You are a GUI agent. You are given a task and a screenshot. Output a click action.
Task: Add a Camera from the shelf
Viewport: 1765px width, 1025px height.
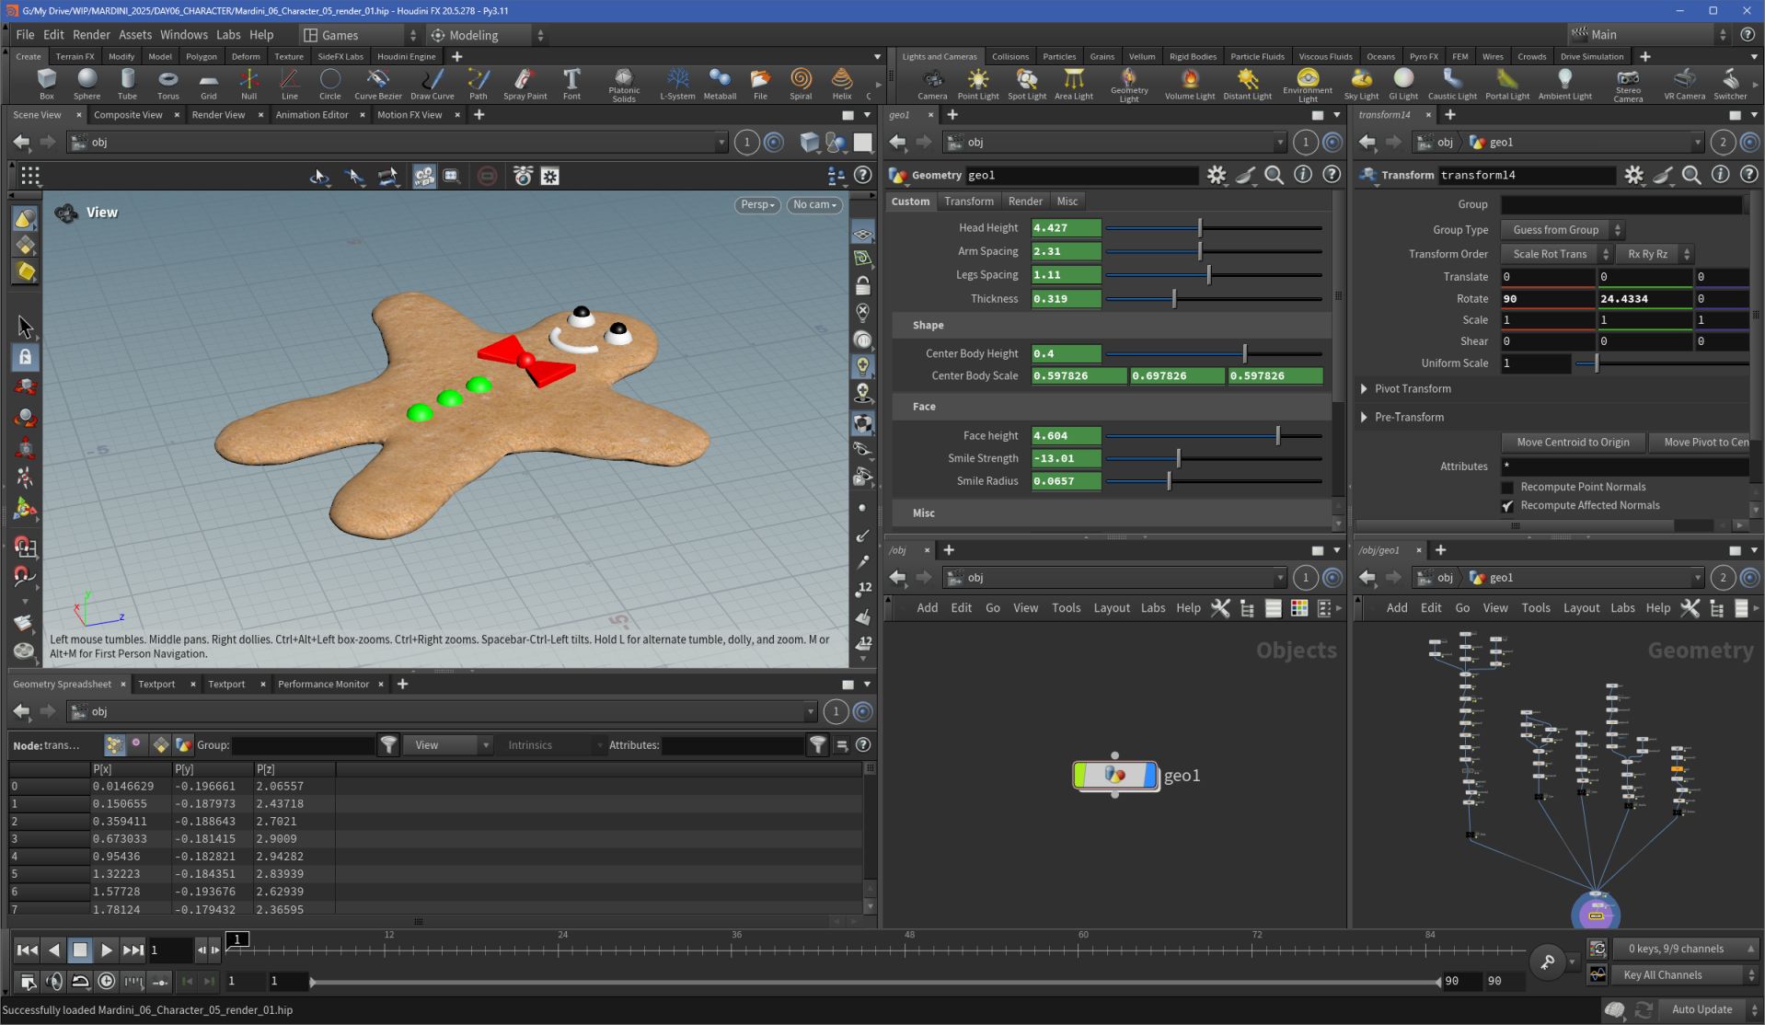click(931, 83)
